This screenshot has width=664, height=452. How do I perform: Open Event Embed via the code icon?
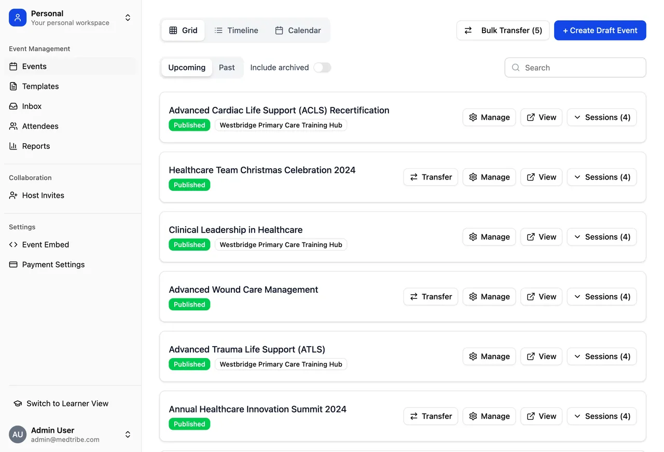pos(13,244)
